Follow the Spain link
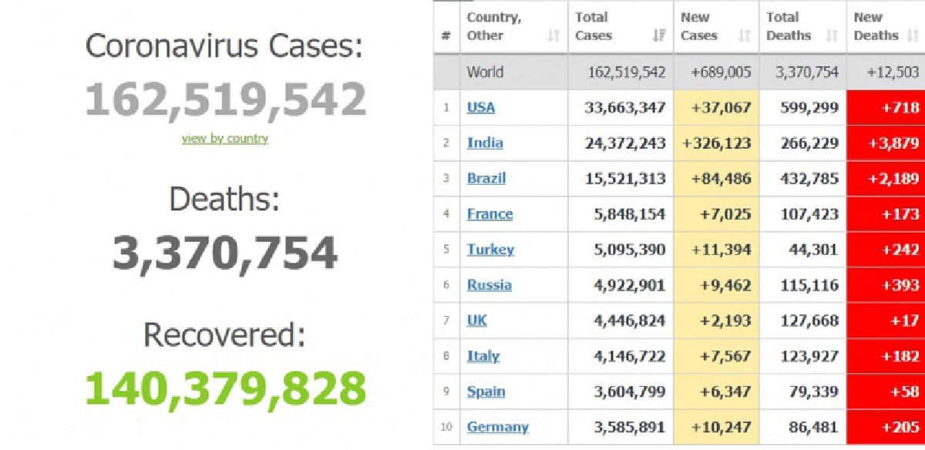This screenshot has width=925, height=450. click(x=486, y=391)
